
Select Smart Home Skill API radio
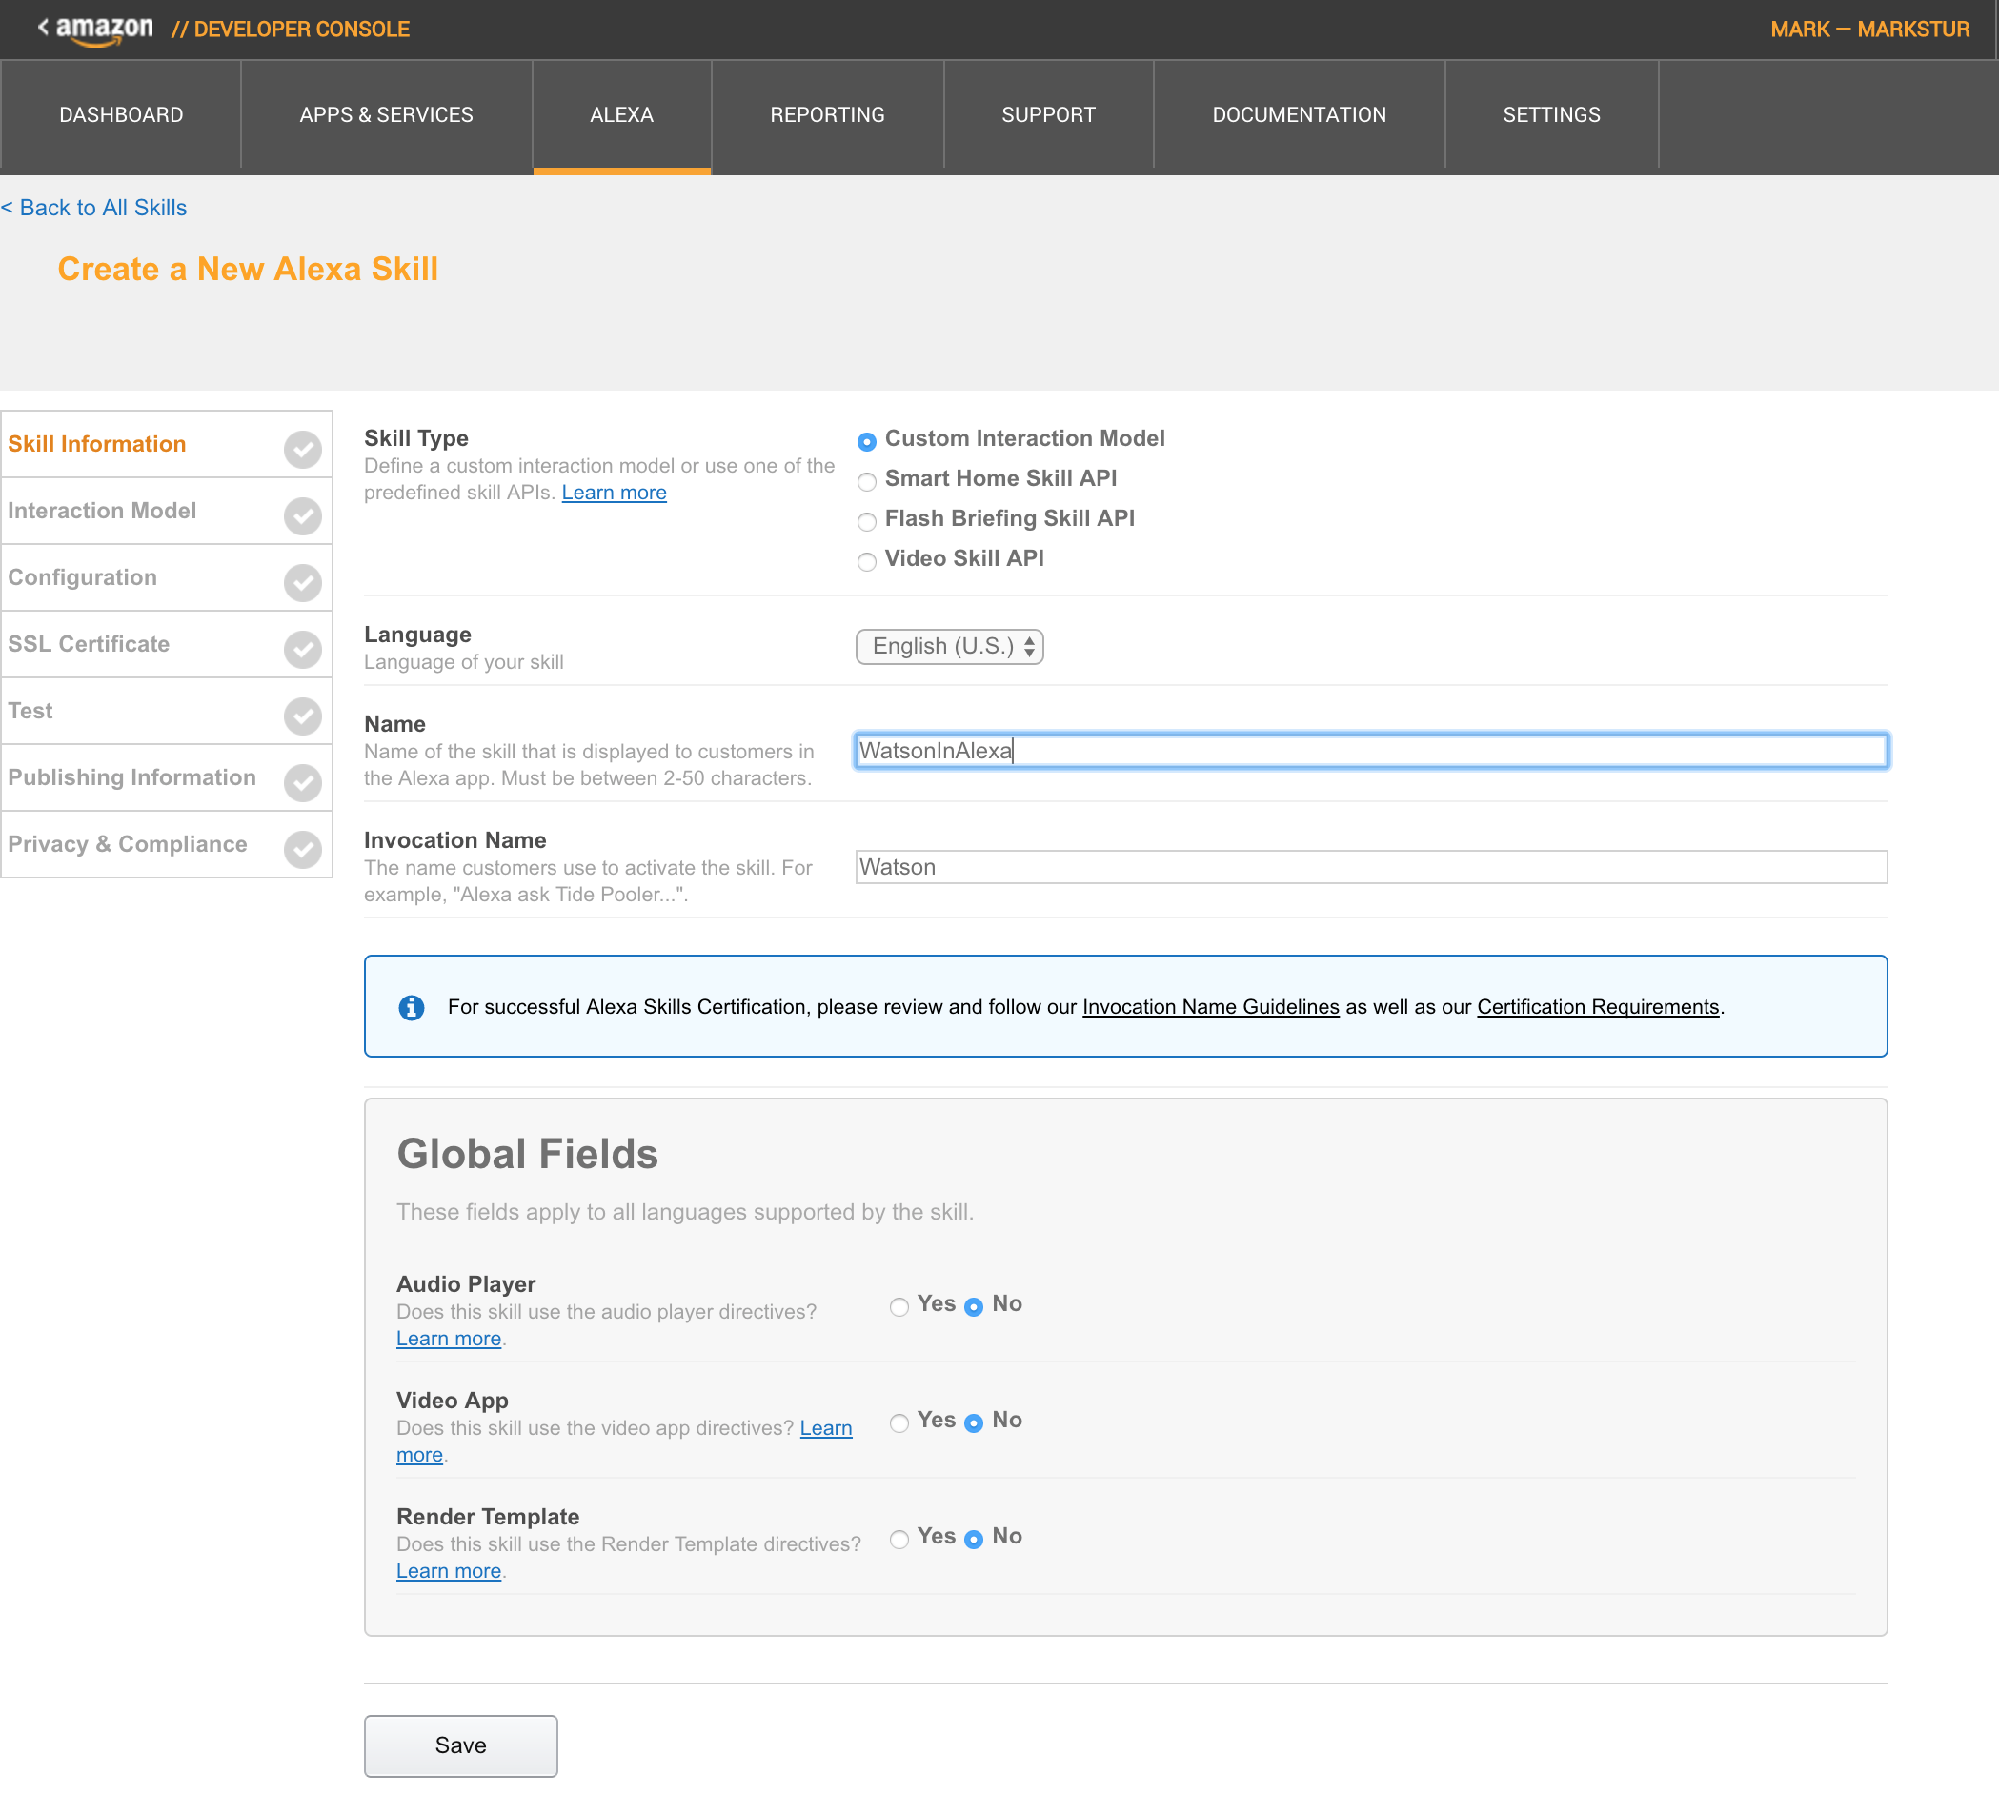867,481
